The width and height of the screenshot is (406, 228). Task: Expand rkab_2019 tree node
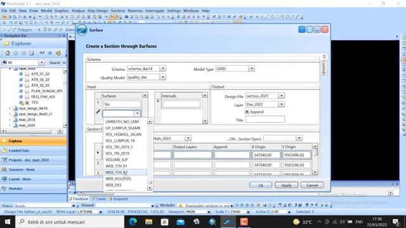click(x=10, y=120)
